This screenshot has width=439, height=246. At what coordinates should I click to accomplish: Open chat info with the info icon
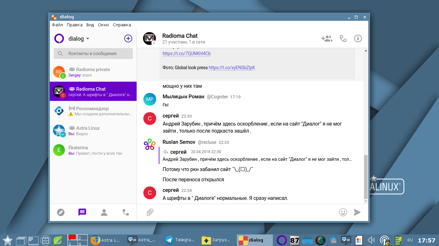point(358,38)
